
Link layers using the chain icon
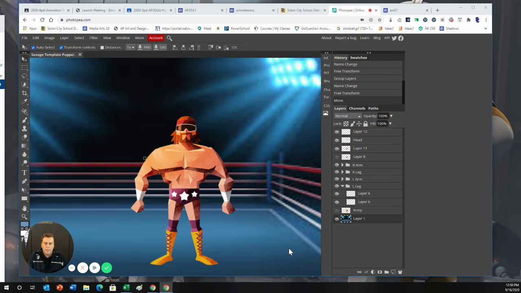click(359, 272)
